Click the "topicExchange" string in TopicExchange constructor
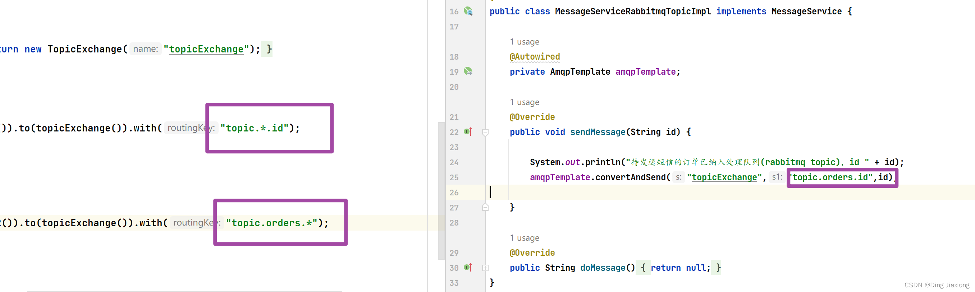This screenshot has height=292, width=975. pyautogui.click(x=206, y=49)
